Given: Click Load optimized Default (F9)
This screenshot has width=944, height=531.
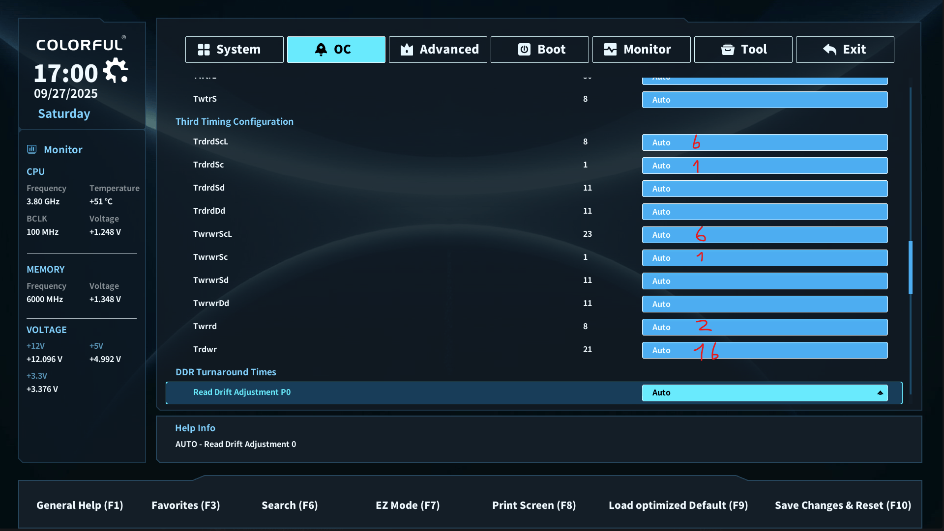Looking at the screenshot, I should [x=678, y=505].
